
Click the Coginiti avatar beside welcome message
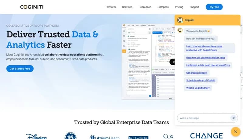coord(180,30)
